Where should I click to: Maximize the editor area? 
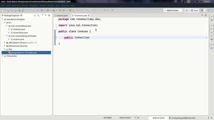coord(206,16)
